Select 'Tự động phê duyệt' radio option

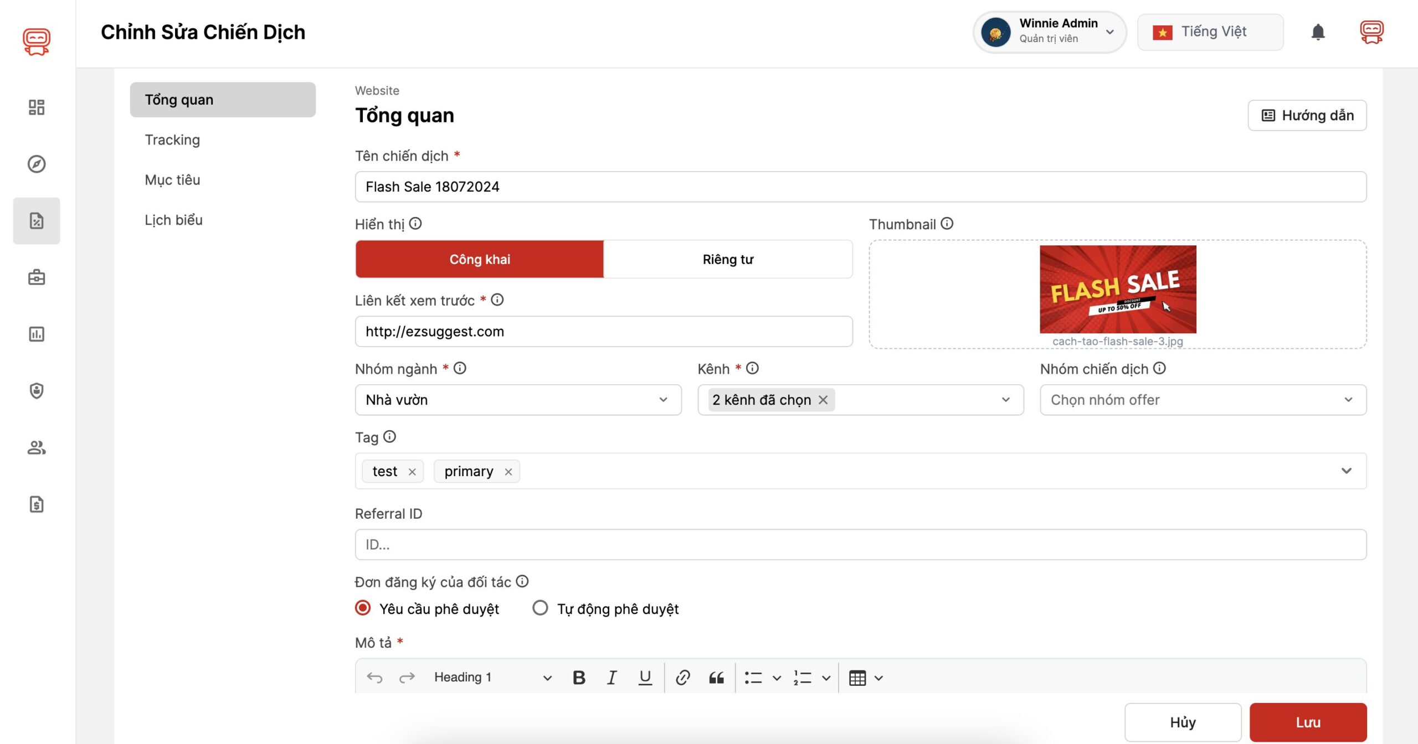pyautogui.click(x=540, y=608)
